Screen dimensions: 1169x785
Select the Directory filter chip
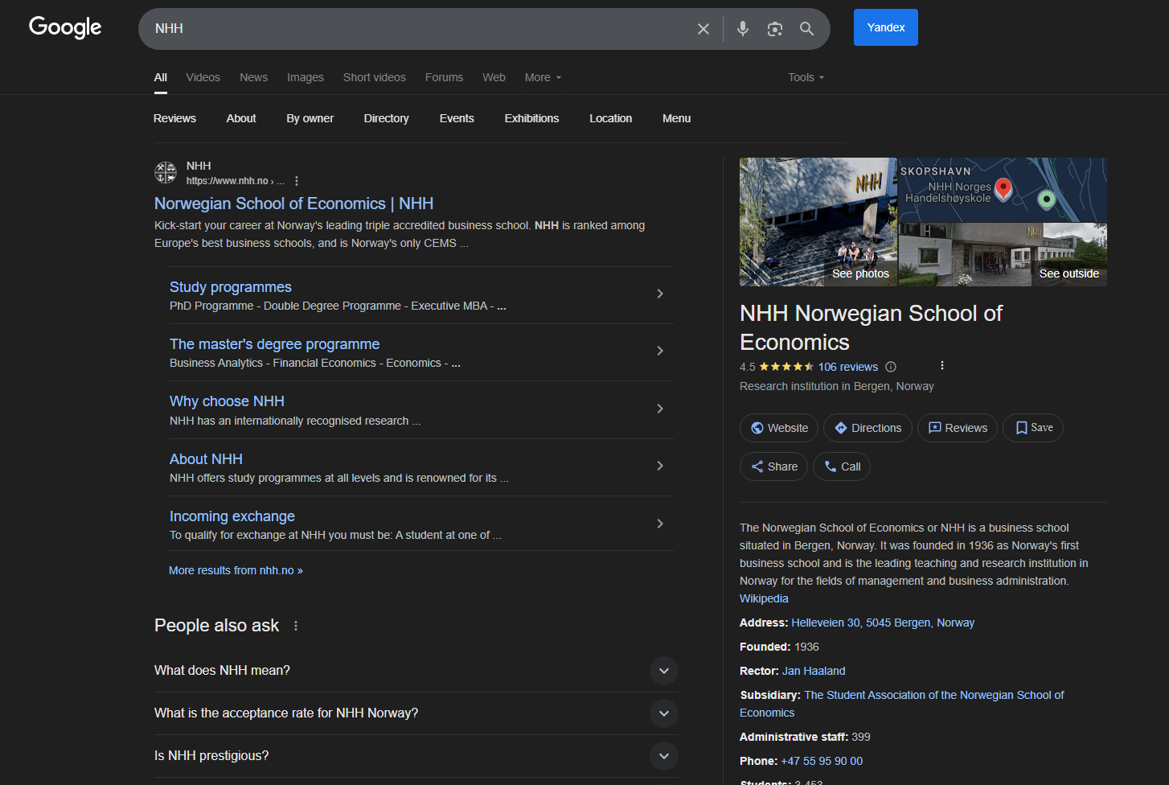point(386,118)
